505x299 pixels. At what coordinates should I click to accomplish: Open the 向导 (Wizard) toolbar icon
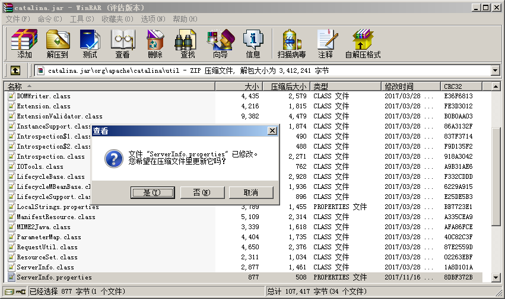click(x=221, y=44)
